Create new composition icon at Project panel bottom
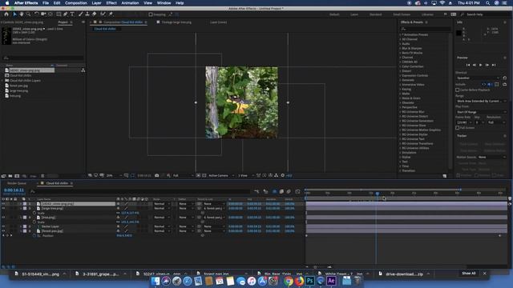 coord(17,176)
